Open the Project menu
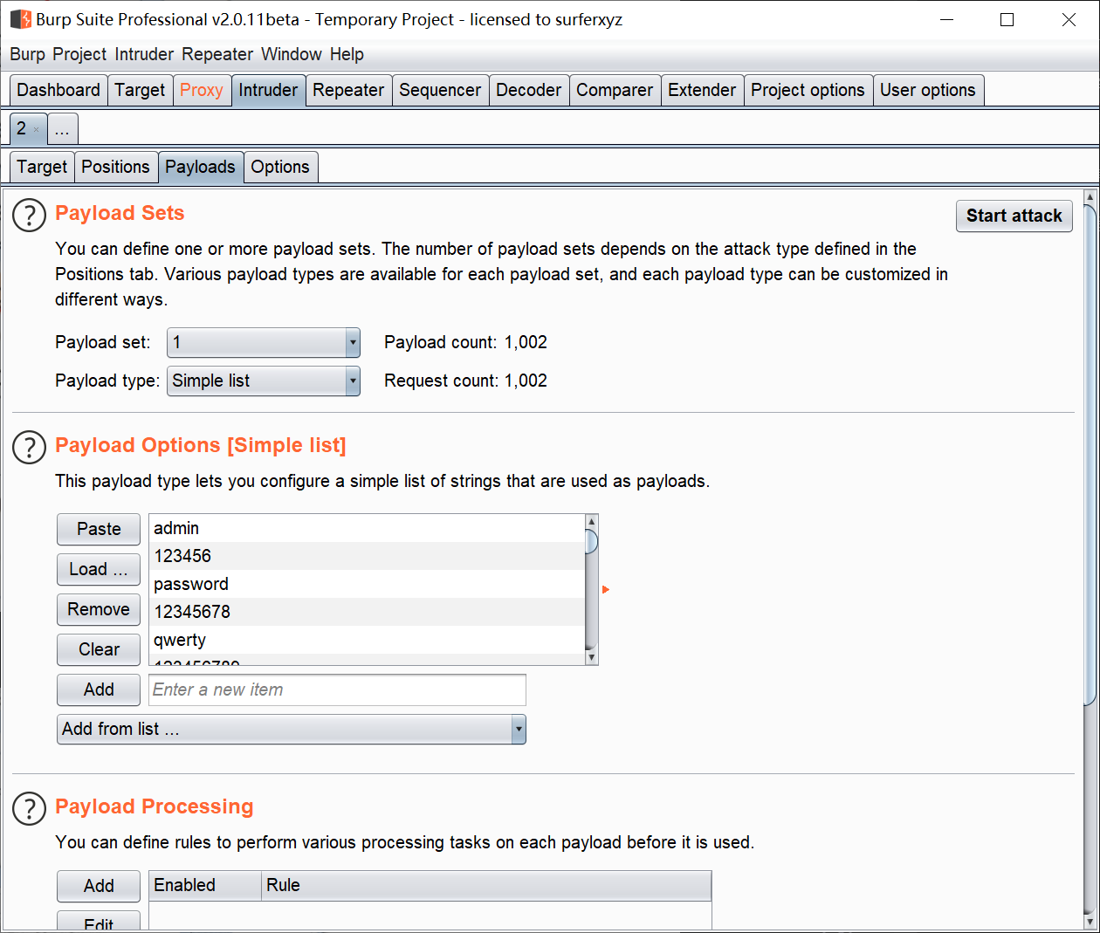 (x=79, y=54)
